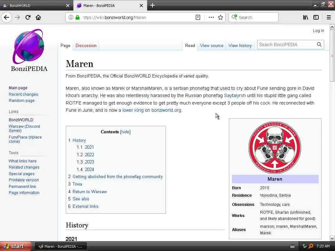The image size is (335, 251).
Task: Open the bonziworld.org link in the intro
Action: 166,110
